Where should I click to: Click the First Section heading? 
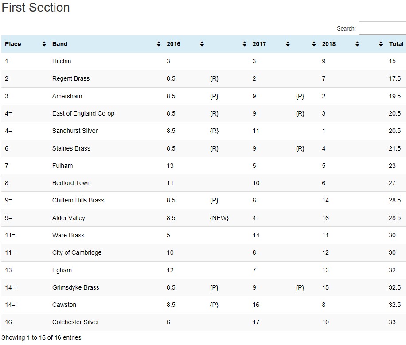(36, 8)
